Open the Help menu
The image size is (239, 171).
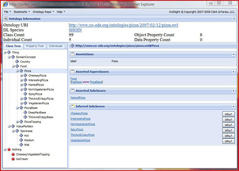coord(61,12)
